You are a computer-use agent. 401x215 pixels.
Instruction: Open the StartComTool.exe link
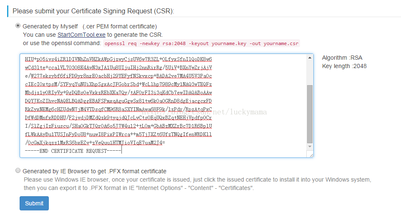pyautogui.click(x=81, y=35)
